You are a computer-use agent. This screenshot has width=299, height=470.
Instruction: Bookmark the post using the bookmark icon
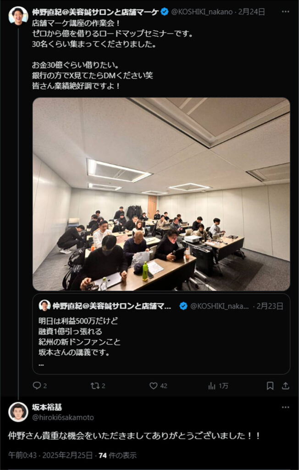click(x=270, y=386)
